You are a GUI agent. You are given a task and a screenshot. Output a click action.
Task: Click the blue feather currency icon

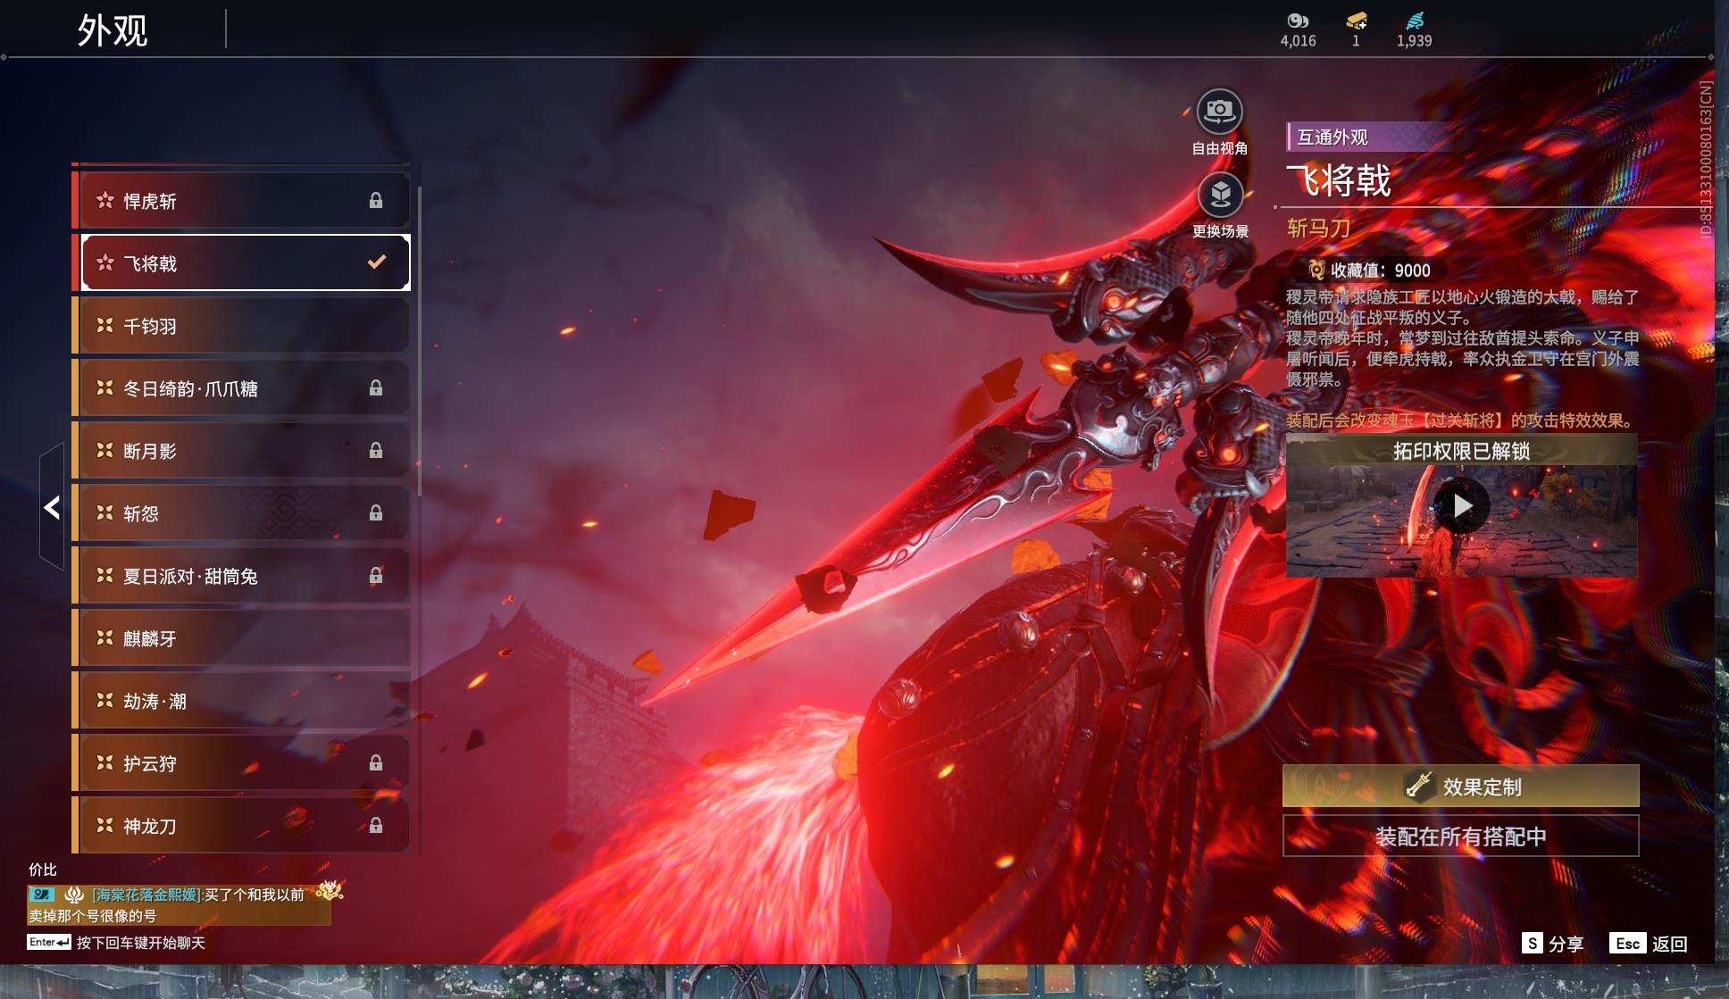pyautogui.click(x=1415, y=21)
